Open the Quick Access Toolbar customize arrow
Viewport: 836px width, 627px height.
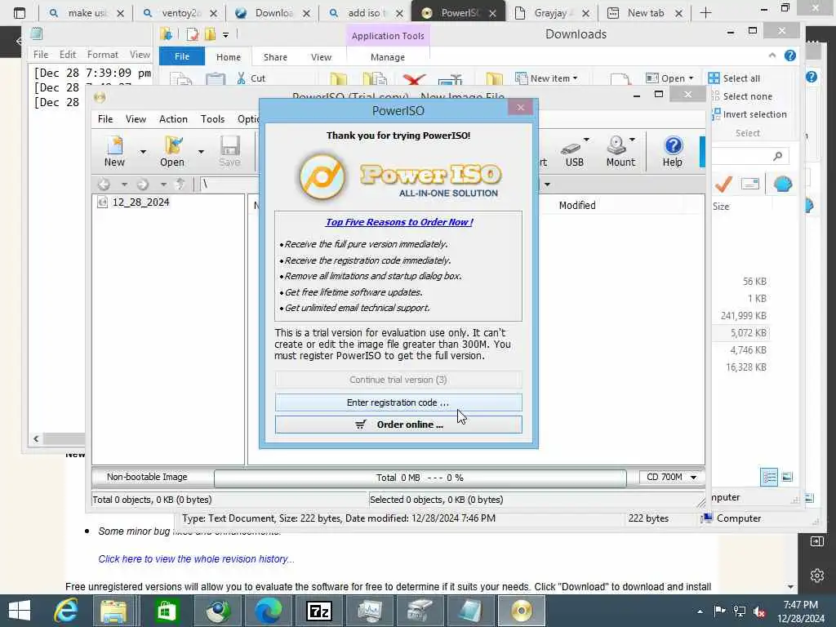click(x=225, y=35)
